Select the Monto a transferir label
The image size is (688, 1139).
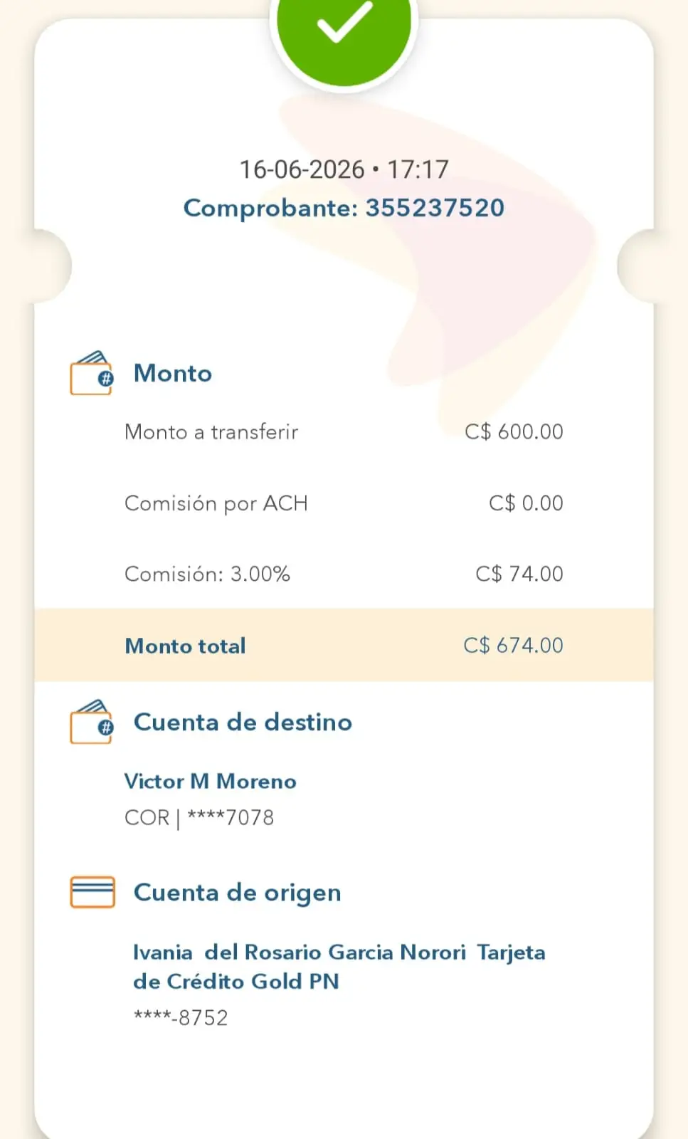(x=211, y=431)
